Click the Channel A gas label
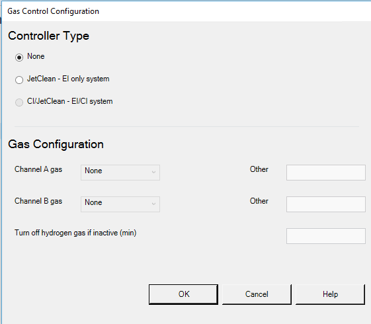Screen dimensions: 371x324 coord(38,169)
